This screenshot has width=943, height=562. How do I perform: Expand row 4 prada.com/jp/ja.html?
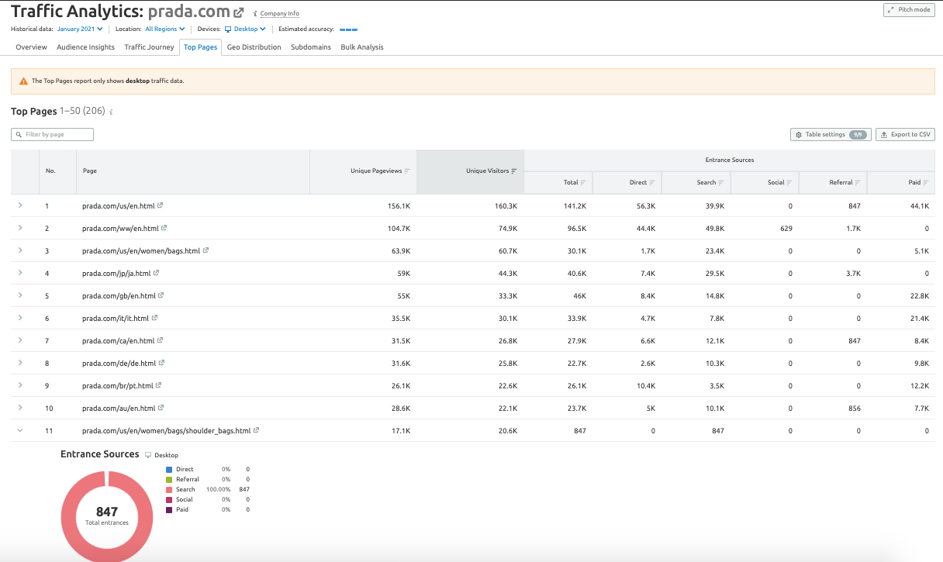(20, 273)
